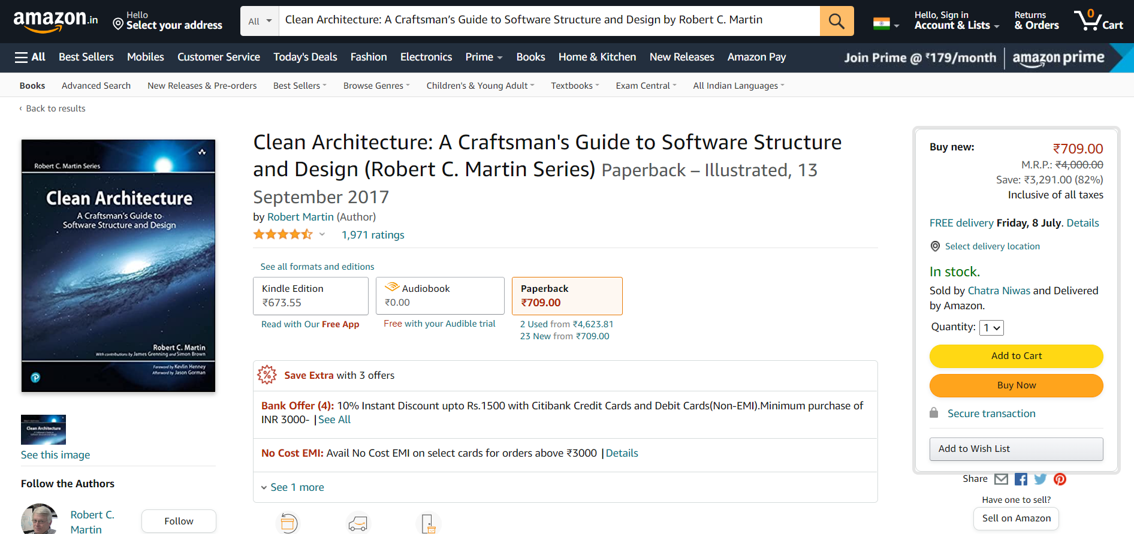
Task: Click the Buy Now button
Action: click(1016, 385)
